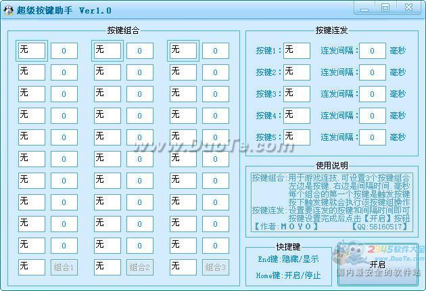
Task: Select first trigger key field of combo one
Action: click(32, 51)
